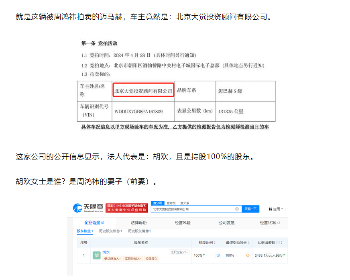Sort by 最终受益股份 column arrows
The width and height of the screenshot is (350, 280).
point(249,243)
